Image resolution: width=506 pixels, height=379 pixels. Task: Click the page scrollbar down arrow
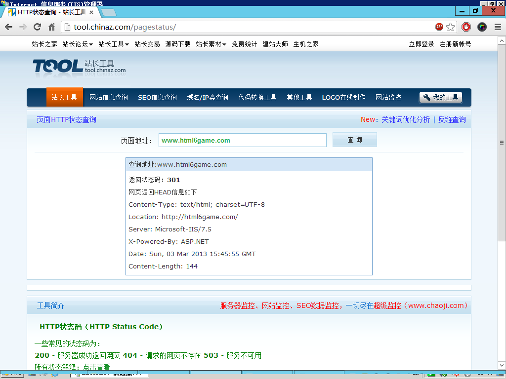click(502, 366)
